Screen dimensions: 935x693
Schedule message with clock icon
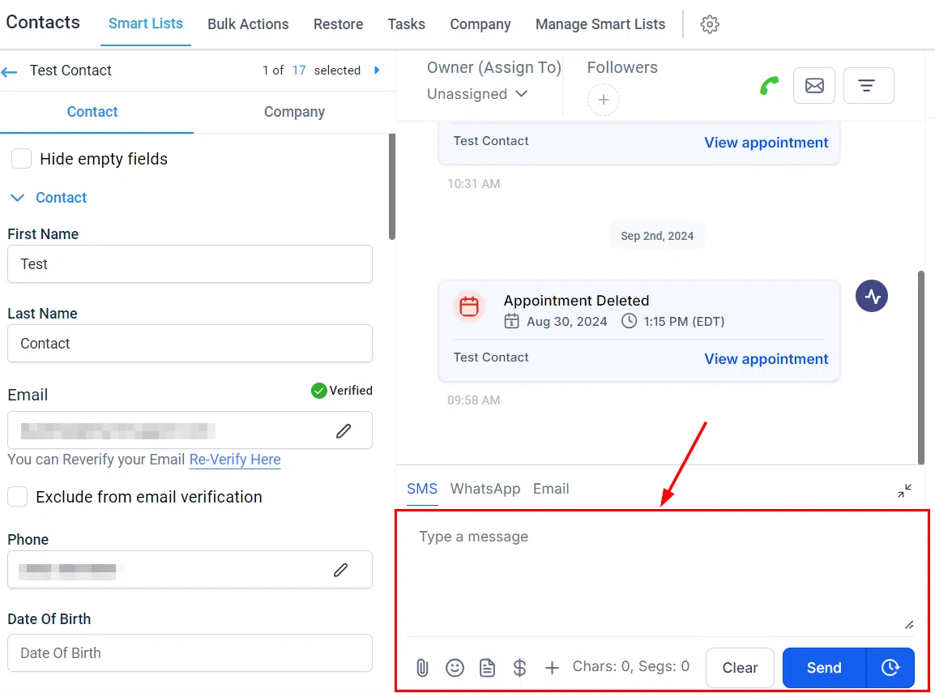(890, 668)
